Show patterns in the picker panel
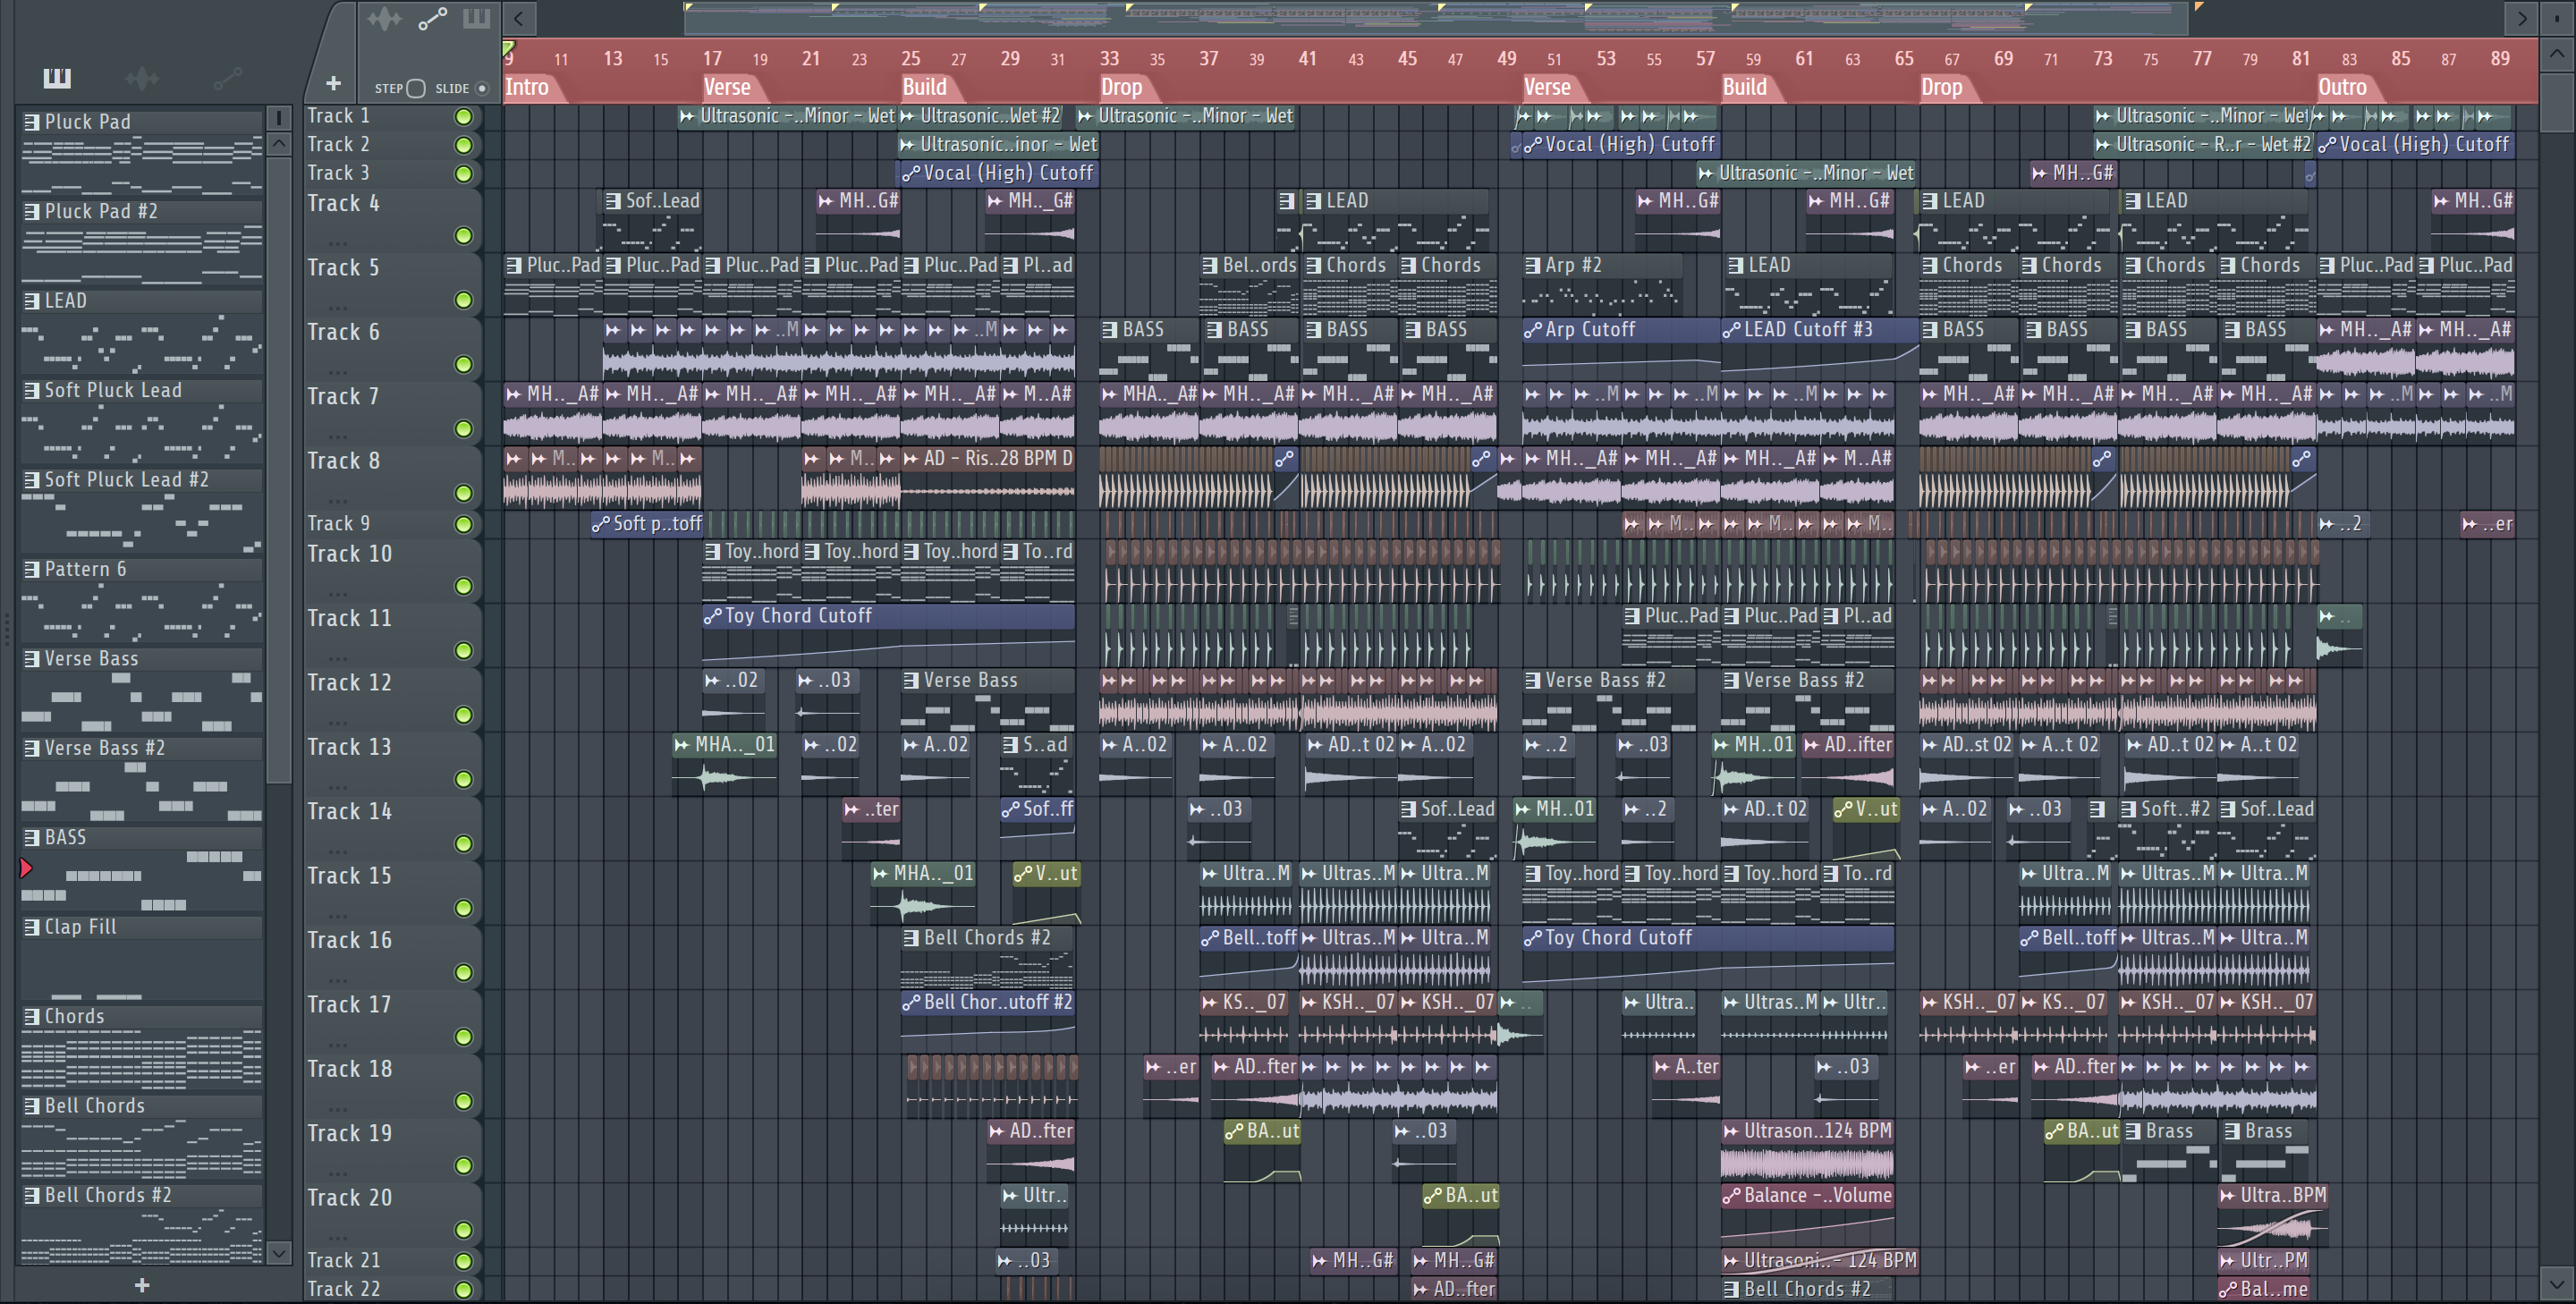Screen dimensions: 2576x1304 (x=57, y=78)
